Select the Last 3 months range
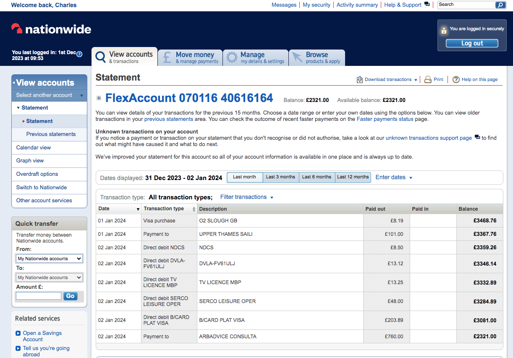 tap(281, 177)
